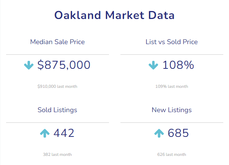Click the Oakland Market Data heading

[114, 16]
